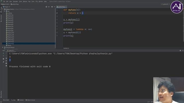This screenshot has width=184, height=103.
Task: Click the stop icon in Run panel
Action: click(3, 56)
